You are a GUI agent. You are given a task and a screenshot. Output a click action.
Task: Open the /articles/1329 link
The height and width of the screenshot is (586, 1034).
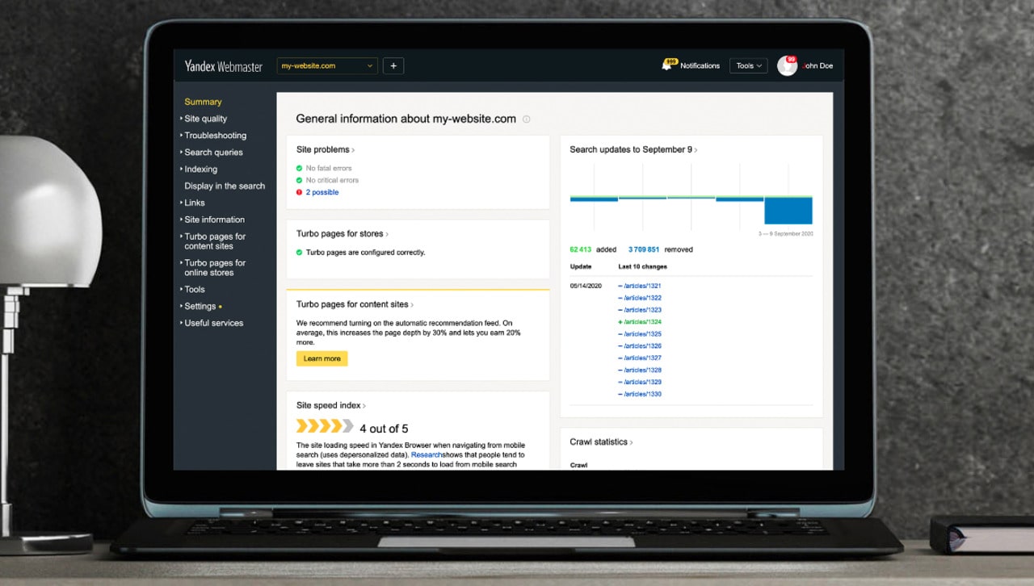[x=642, y=382]
